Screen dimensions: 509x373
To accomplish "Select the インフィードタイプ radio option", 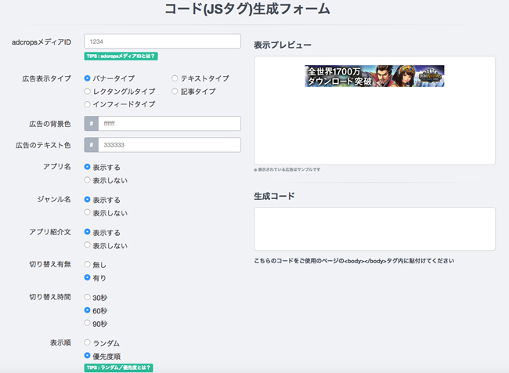I will click(x=87, y=104).
